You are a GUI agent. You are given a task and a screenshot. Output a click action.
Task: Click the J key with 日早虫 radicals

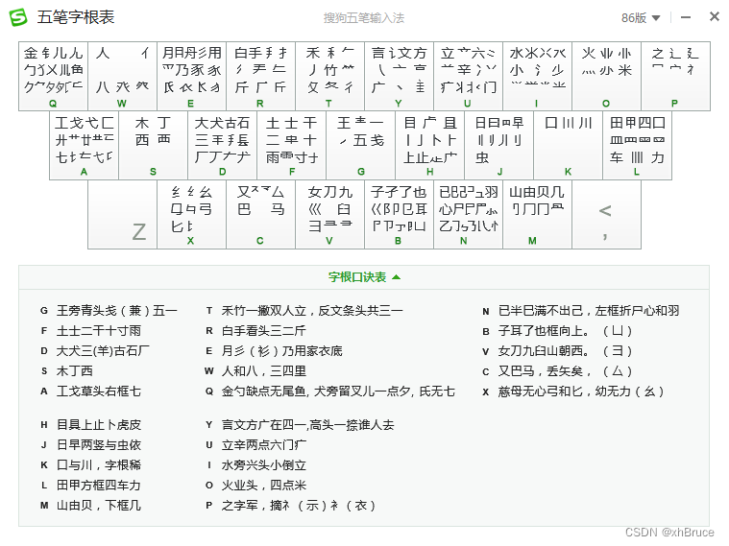[499, 146]
